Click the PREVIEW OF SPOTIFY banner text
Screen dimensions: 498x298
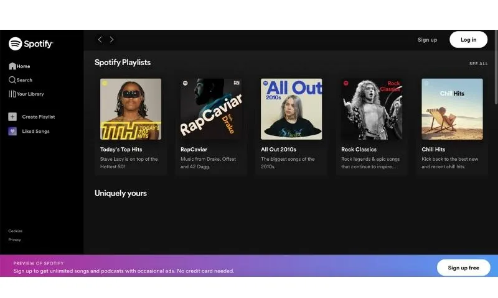[39, 263]
